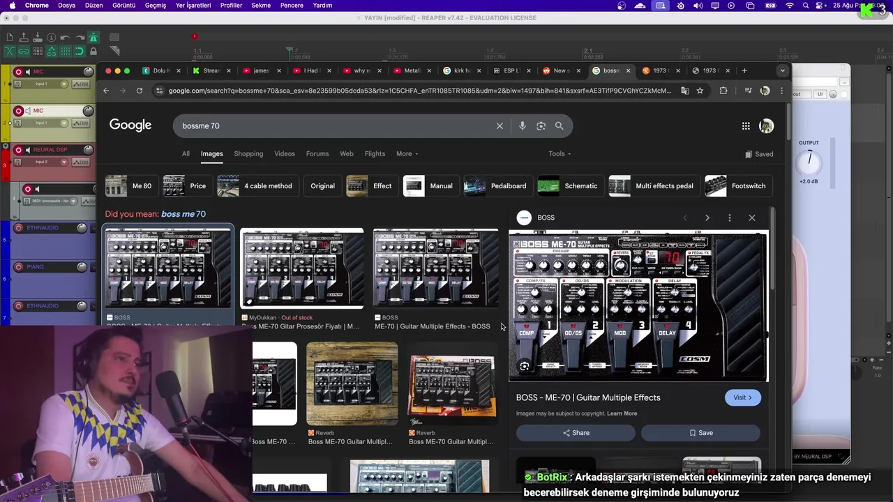
Task: Collapse the NEURAL DSP folder arrow
Action: pos(6,147)
